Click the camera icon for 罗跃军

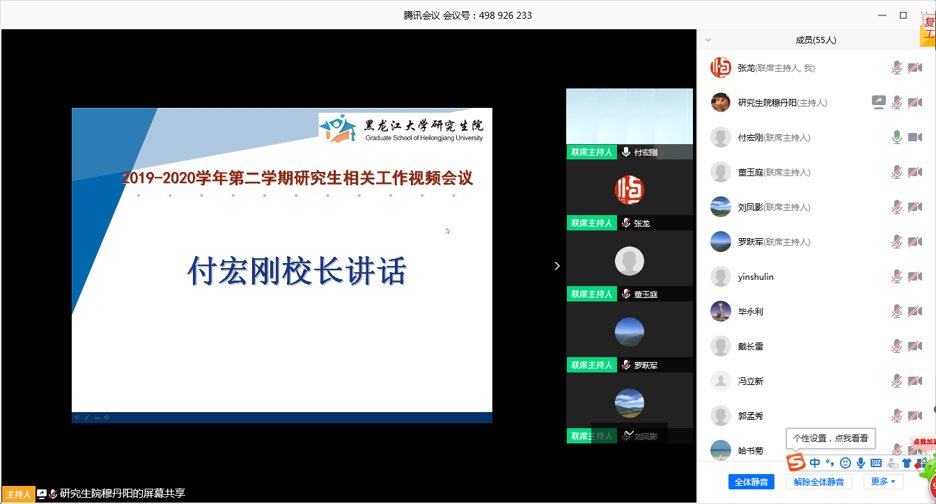[915, 242]
